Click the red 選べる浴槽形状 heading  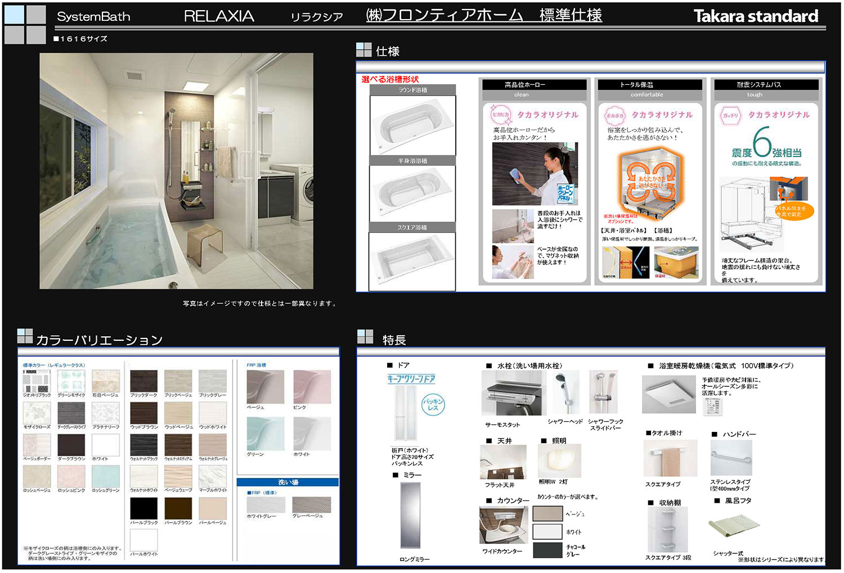pyautogui.click(x=390, y=79)
